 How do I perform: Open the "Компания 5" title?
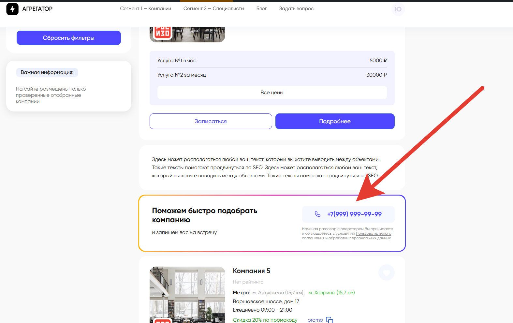[251, 271]
